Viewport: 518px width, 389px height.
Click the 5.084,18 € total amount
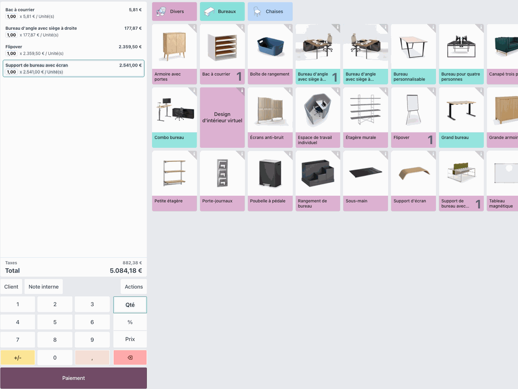tap(125, 271)
